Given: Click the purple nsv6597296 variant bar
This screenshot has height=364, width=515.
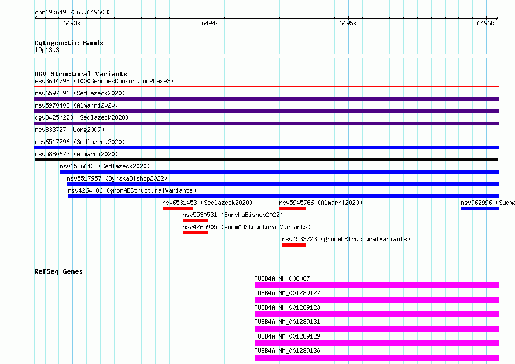Looking at the screenshot, I should coord(267,99).
